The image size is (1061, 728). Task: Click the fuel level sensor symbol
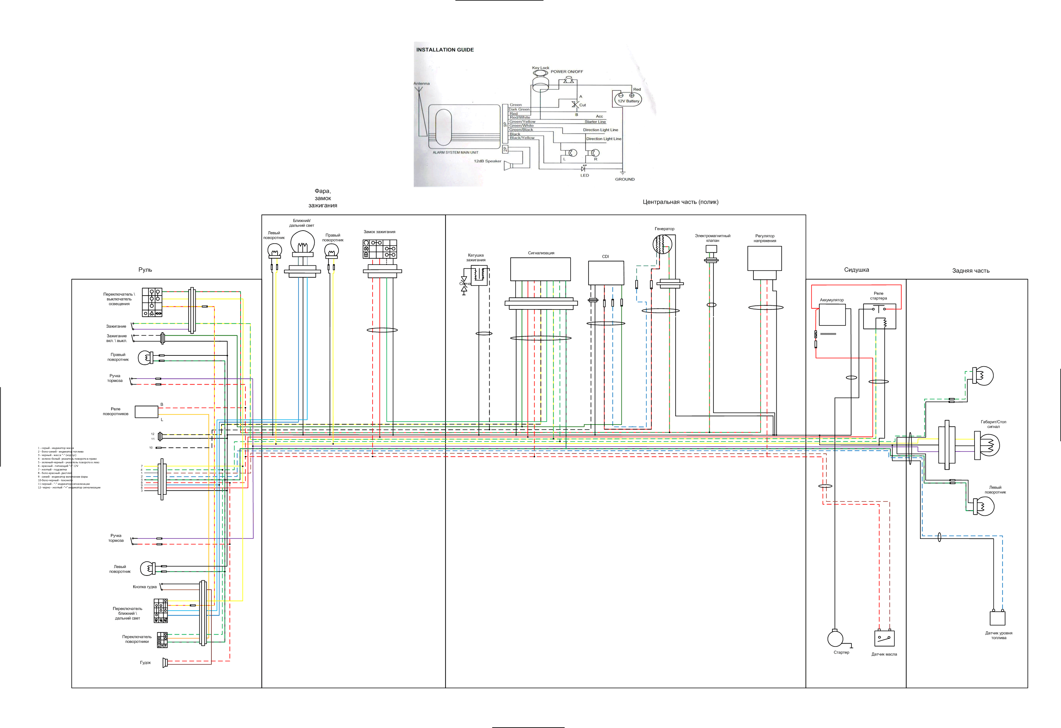click(997, 618)
